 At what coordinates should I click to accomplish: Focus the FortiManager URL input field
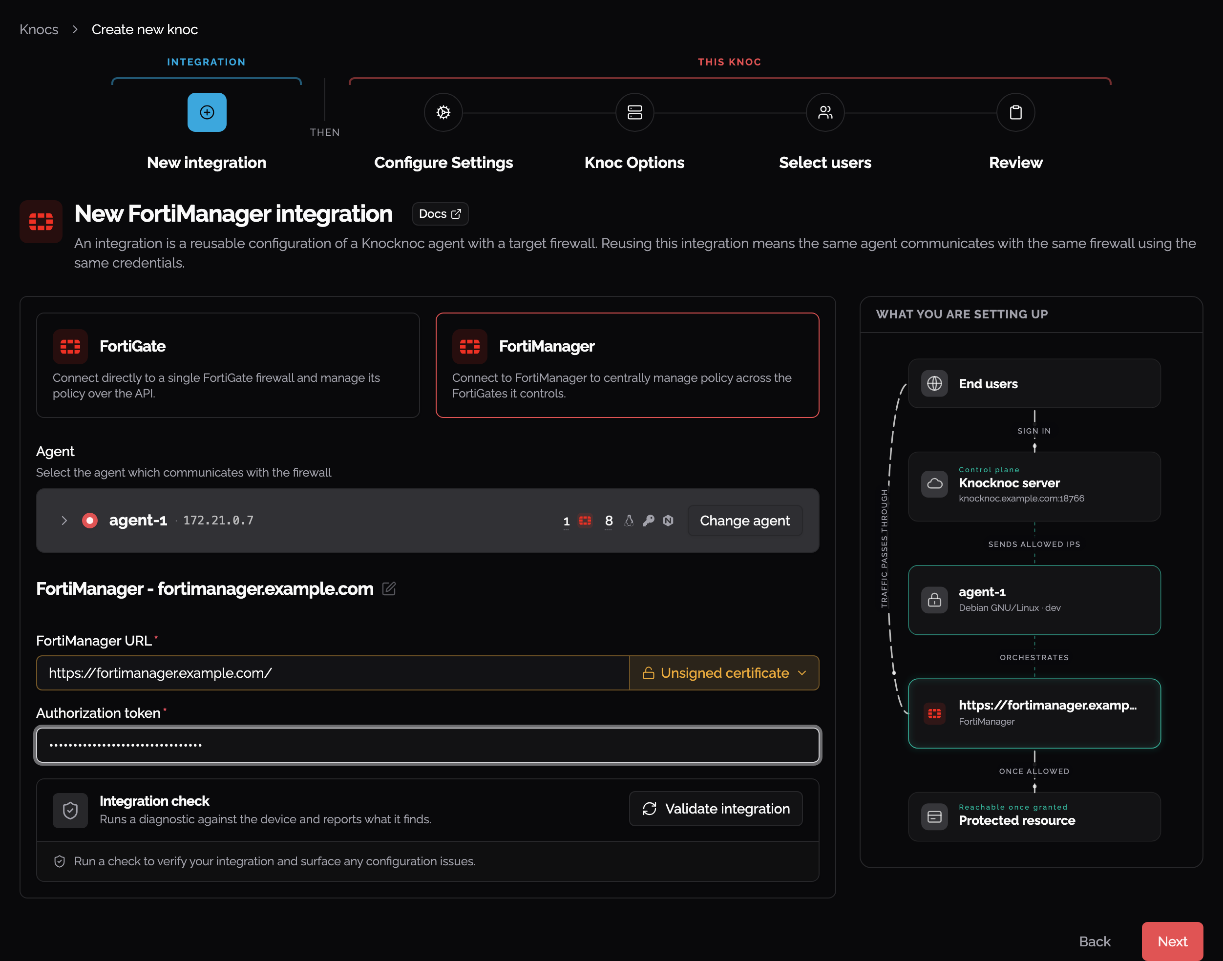333,673
